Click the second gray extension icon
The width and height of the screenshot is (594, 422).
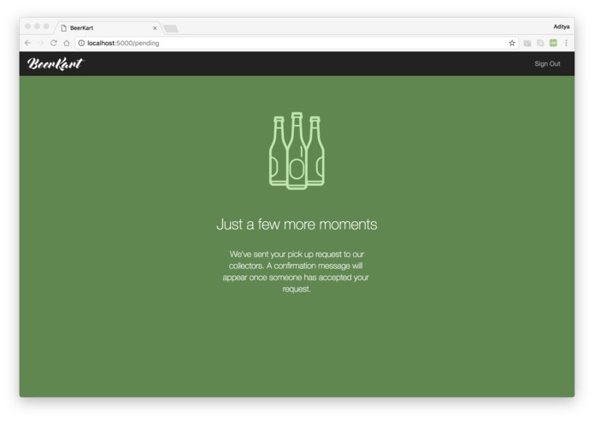point(540,44)
